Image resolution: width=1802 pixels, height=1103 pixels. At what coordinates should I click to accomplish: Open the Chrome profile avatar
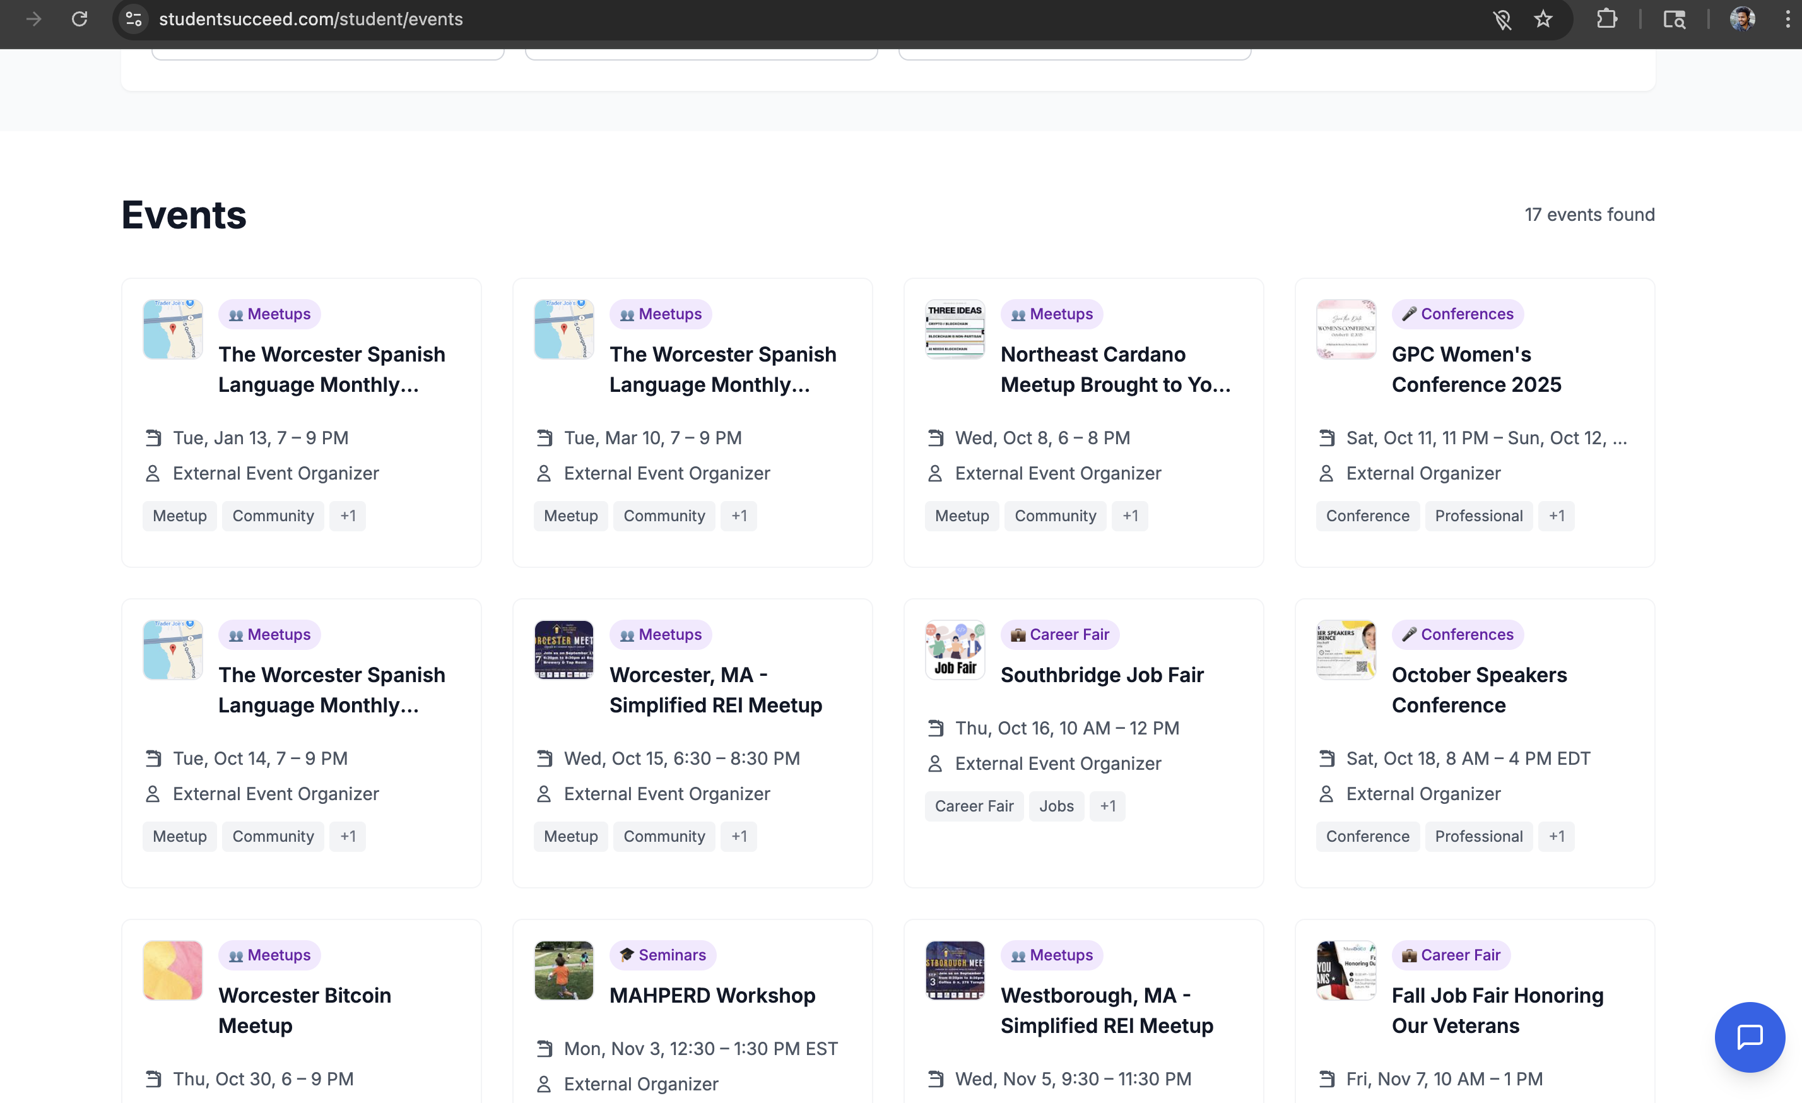tap(1742, 19)
